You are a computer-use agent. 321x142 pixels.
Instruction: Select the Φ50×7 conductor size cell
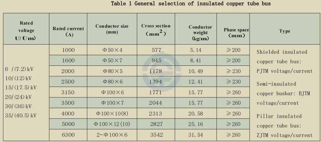[112, 61]
